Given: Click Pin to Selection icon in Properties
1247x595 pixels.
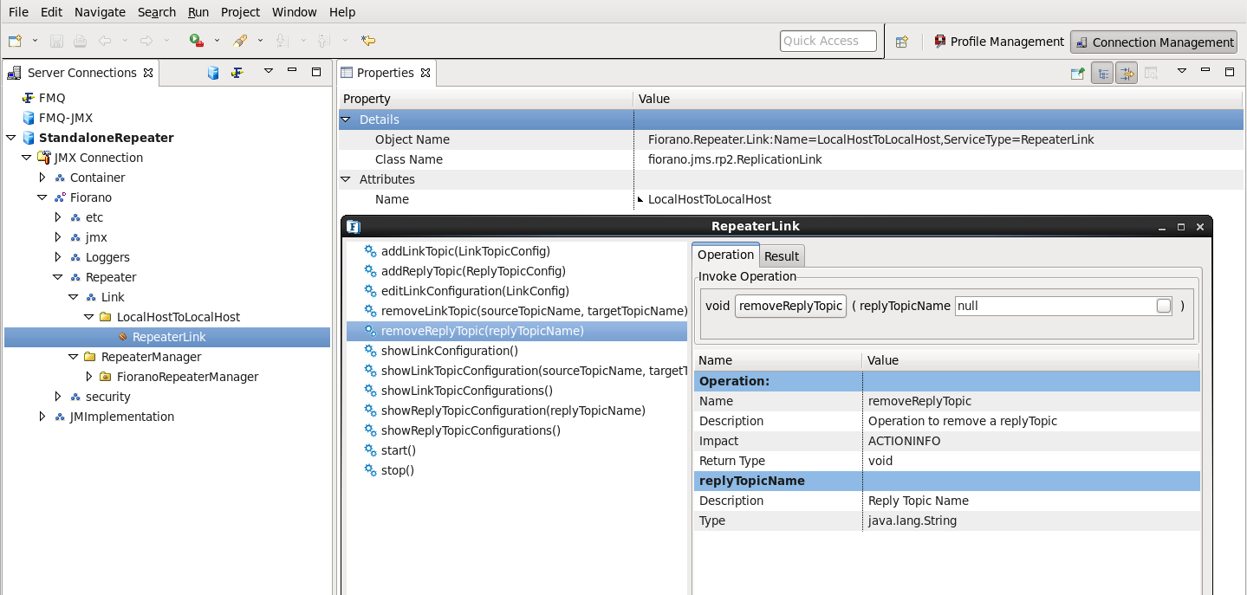Looking at the screenshot, I should (x=1077, y=74).
